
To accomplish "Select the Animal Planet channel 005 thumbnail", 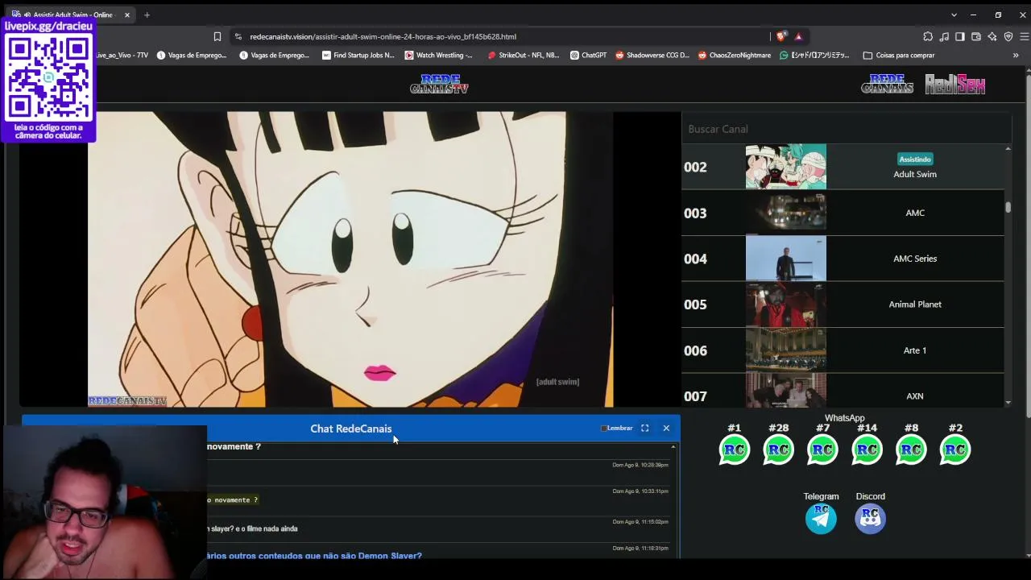I will 785,304.
